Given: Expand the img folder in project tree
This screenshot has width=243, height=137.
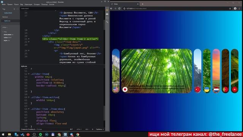Looking at the screenshot, I should (4, 32).
